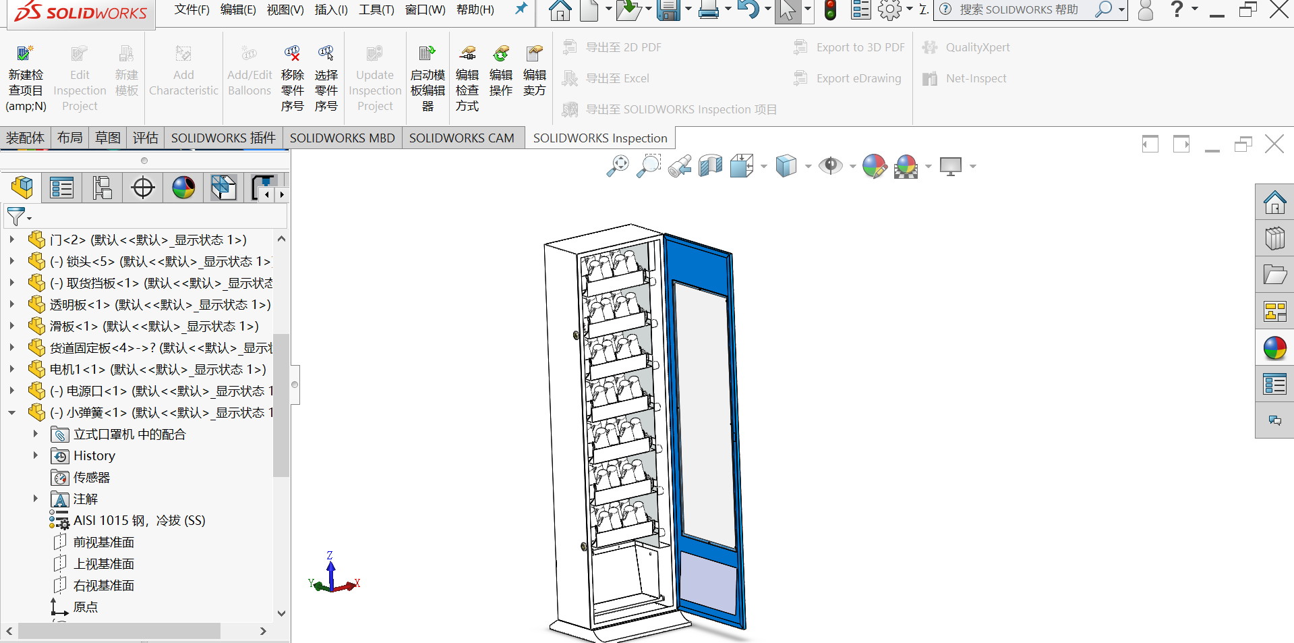1294x643 pixels.
Task: Open the FeatureManager design tree tab
Action: [x=22, y=188]
